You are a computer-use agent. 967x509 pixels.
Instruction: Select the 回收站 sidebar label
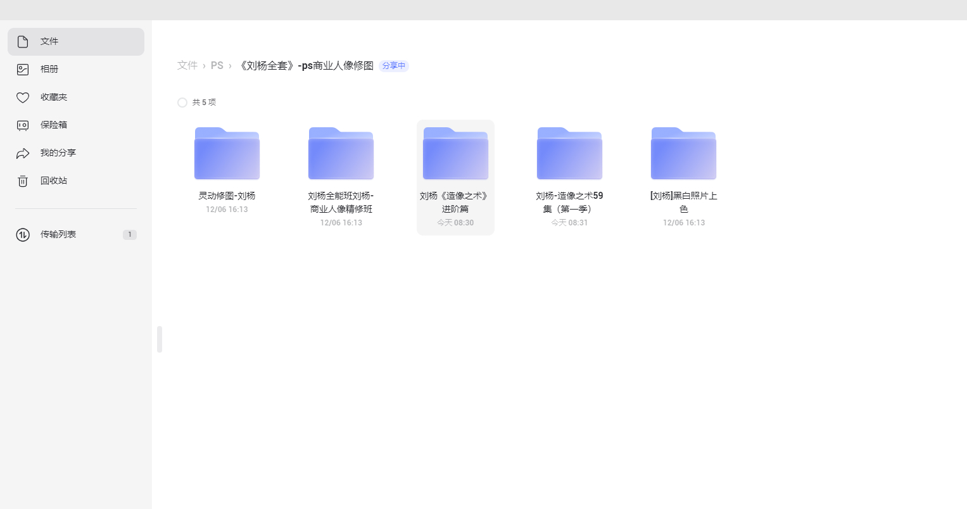tap(54, 181)
